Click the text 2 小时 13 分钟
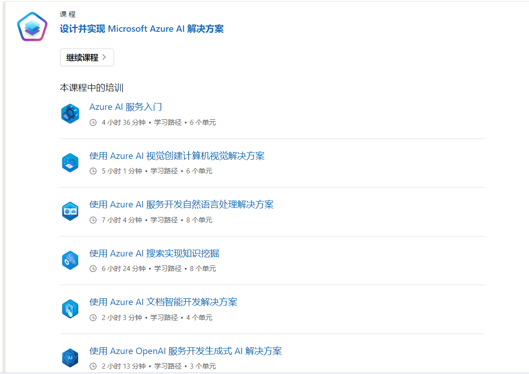The height and width of the screenshot is (374, 529). 124,366
